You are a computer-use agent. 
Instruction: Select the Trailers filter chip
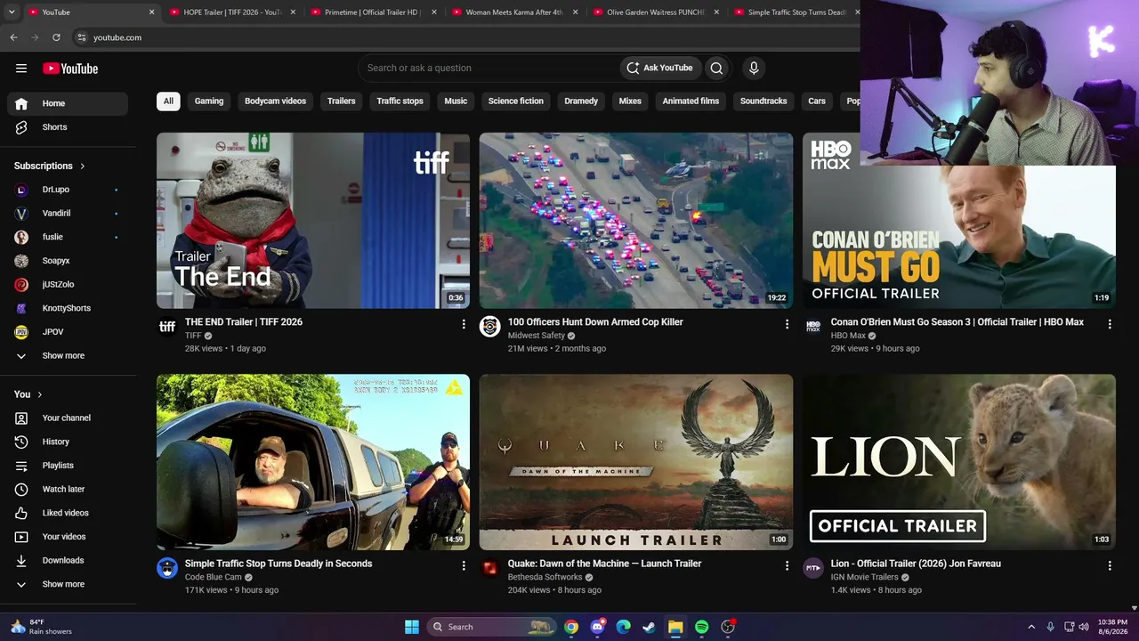coord(341,101)
